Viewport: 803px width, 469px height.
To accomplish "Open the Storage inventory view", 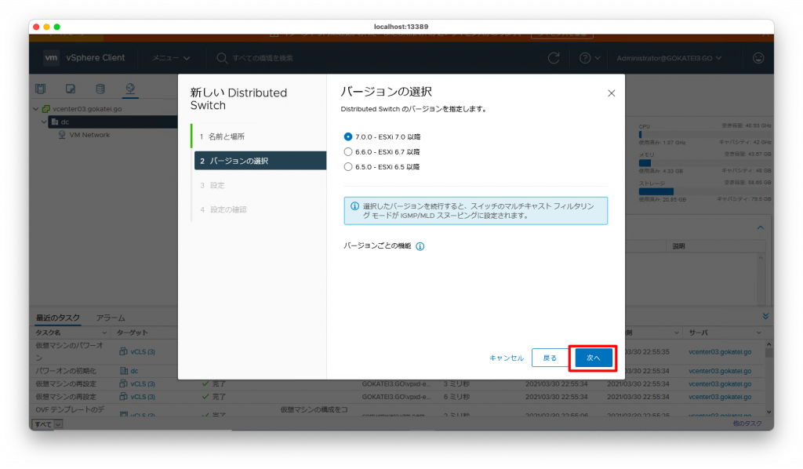I will [x=100, y=88].
